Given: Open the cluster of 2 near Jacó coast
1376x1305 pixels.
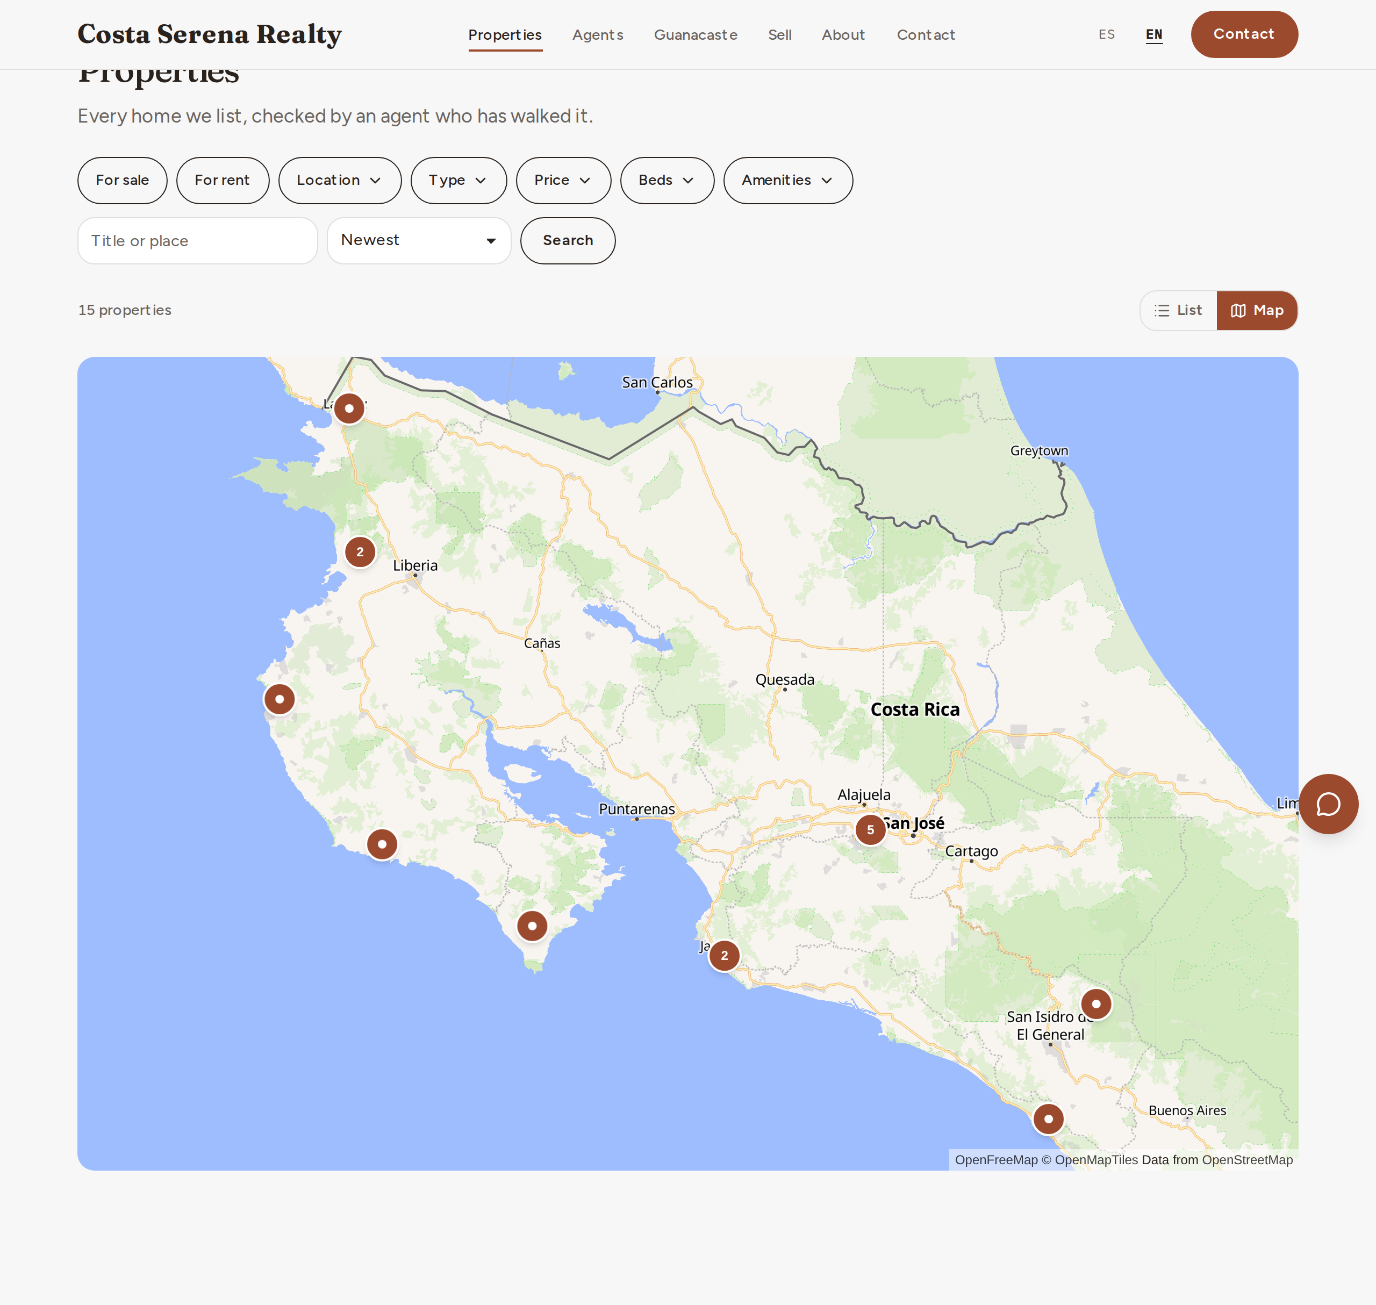Looking at the screenshot, I should tap(724, 955).
